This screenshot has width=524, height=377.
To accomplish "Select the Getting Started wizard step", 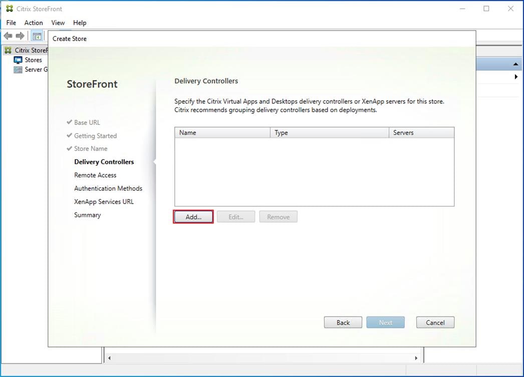I will pyautogui.click(x=95, y=136).
